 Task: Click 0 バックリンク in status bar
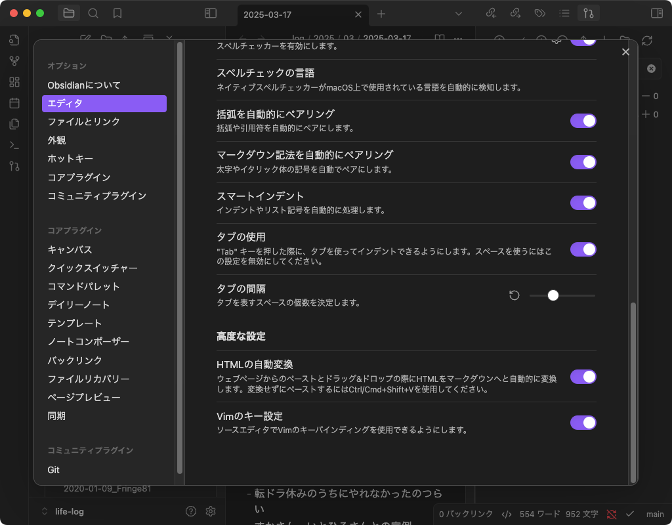pos(466,514)
